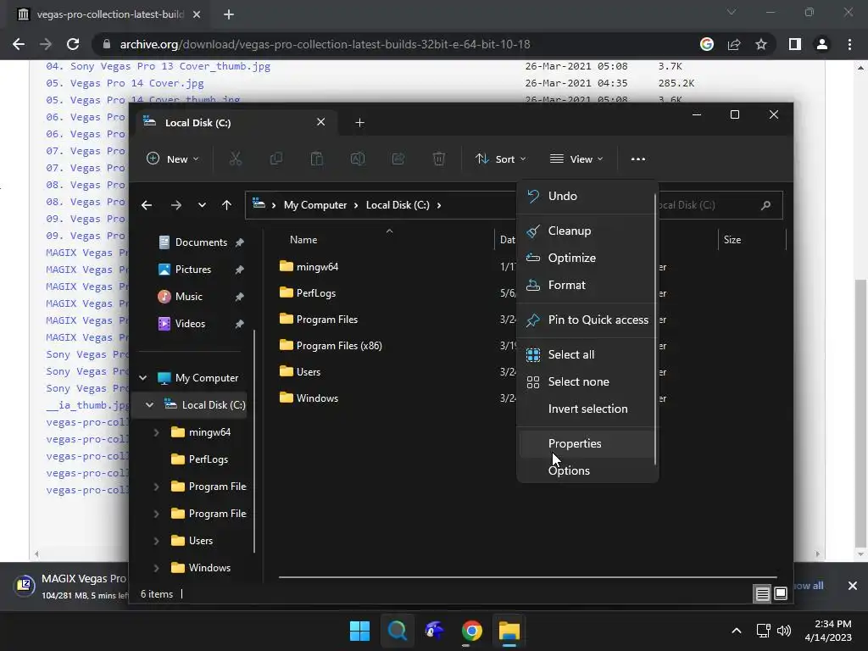Collapse My Computer tree node
The image size is (868, 651).
click(x=142, y=378)
